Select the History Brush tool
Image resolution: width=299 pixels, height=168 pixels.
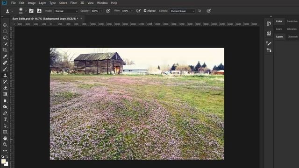click(x=5, y=82)
